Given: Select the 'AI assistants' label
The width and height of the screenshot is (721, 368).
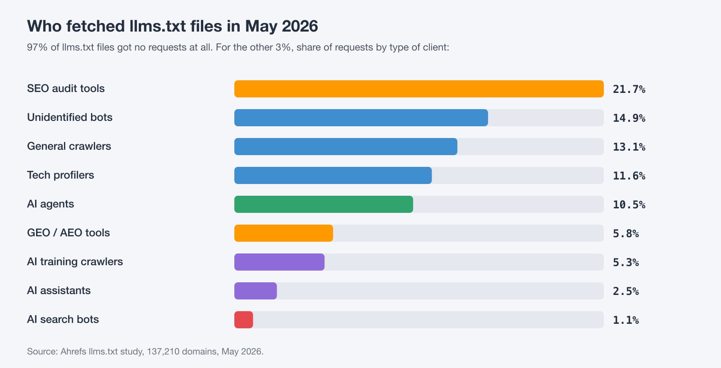Looking at the screenshot, I should tap(59, 290).
